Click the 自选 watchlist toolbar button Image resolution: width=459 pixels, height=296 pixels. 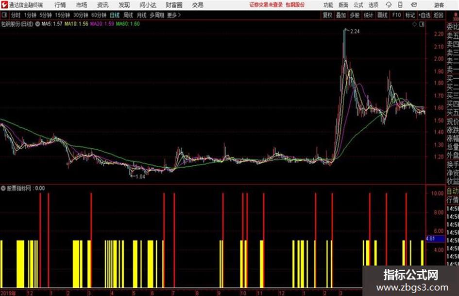pos(424,15)
